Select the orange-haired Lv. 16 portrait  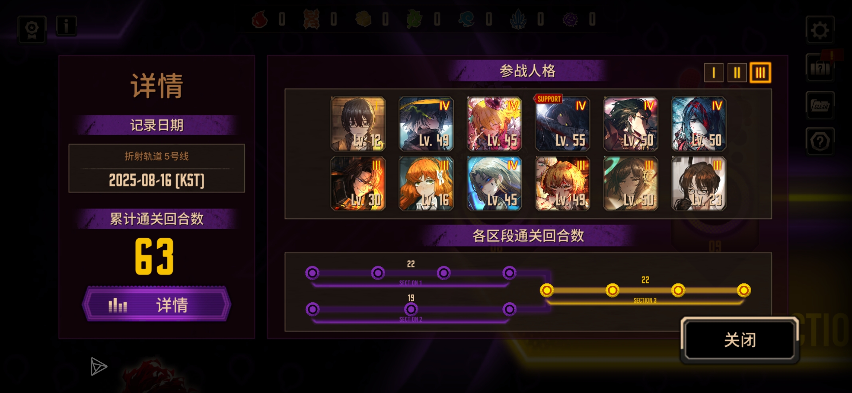pos(426,183)
